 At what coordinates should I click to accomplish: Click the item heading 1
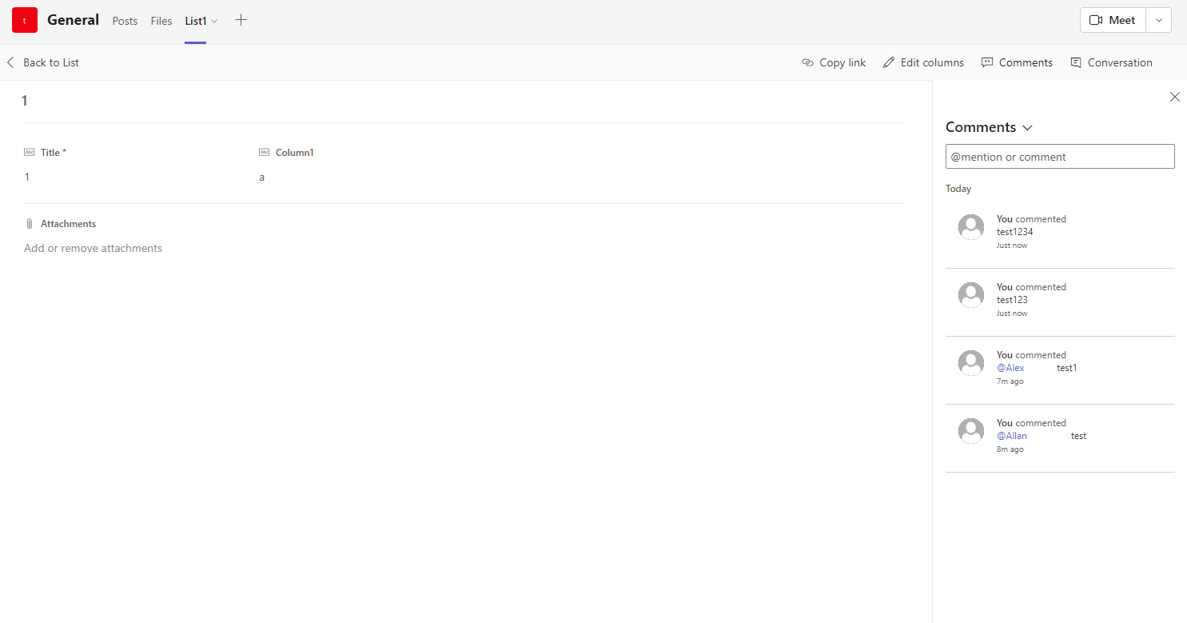point(25,101)
